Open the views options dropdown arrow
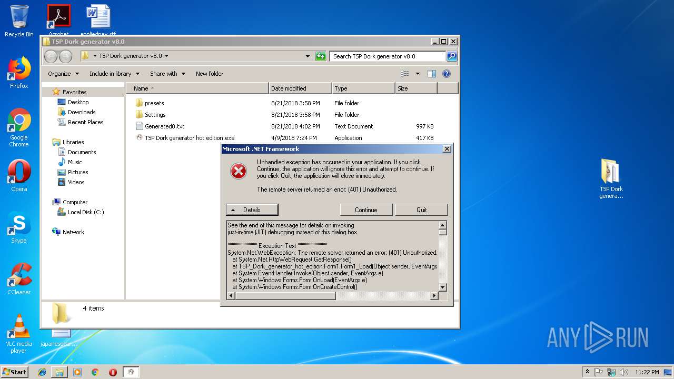This screenshot has width=674, height=379. [x=418, y=74]
